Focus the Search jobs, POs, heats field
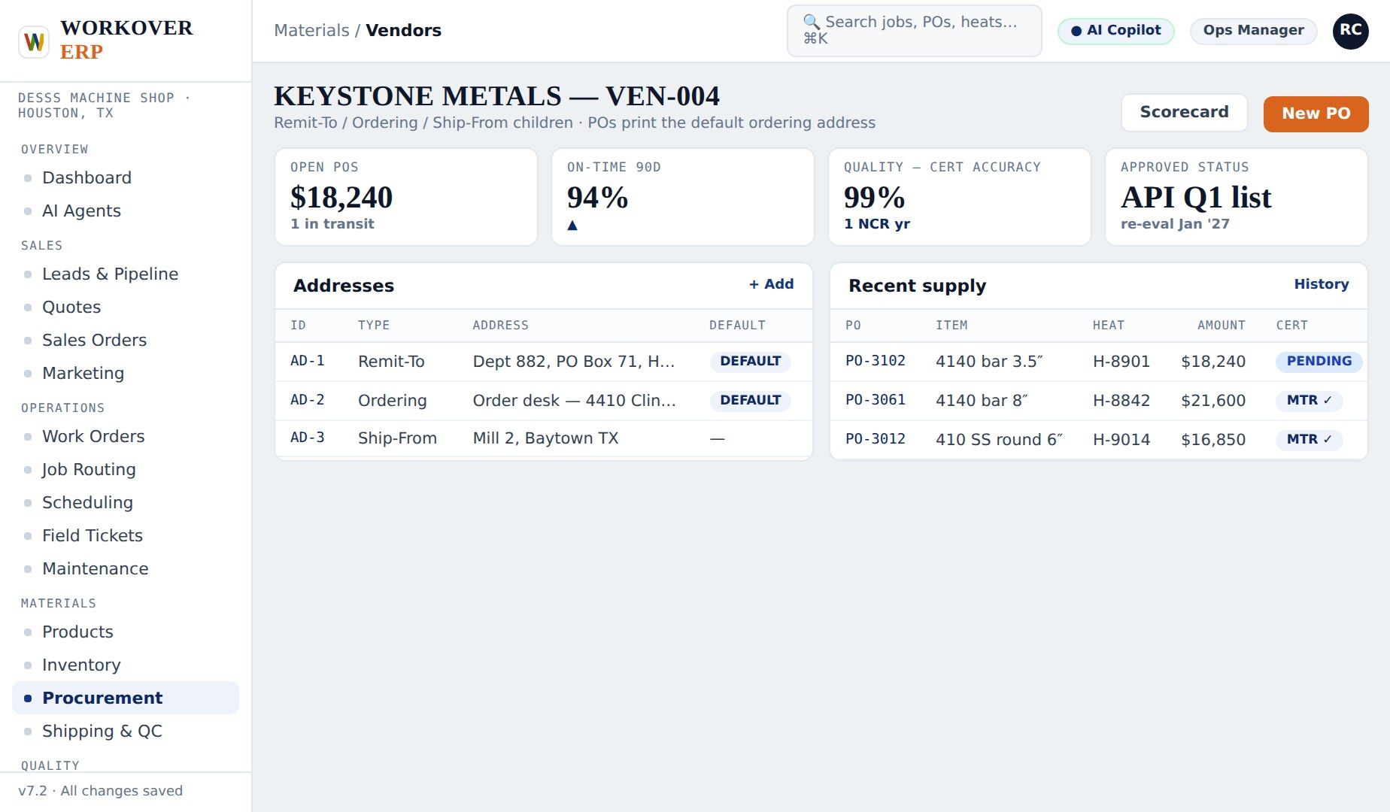The width and height of the screenshot is (1390, 812). coord(914,31)
